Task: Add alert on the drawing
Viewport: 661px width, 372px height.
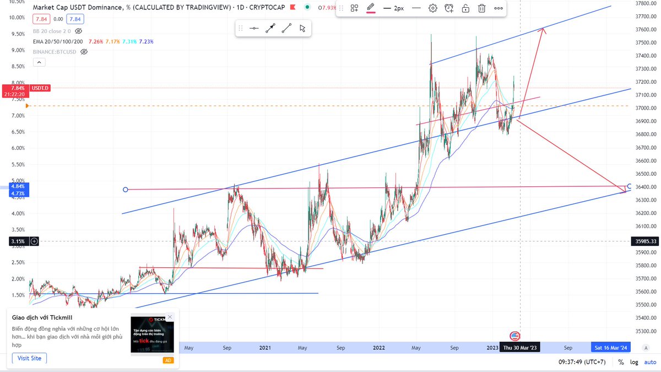Action: pyautogui.click(x=449, y=8)
